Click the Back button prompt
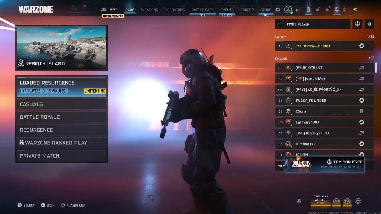This screenshot has width=381, height=214. click(x=48, y=205)
